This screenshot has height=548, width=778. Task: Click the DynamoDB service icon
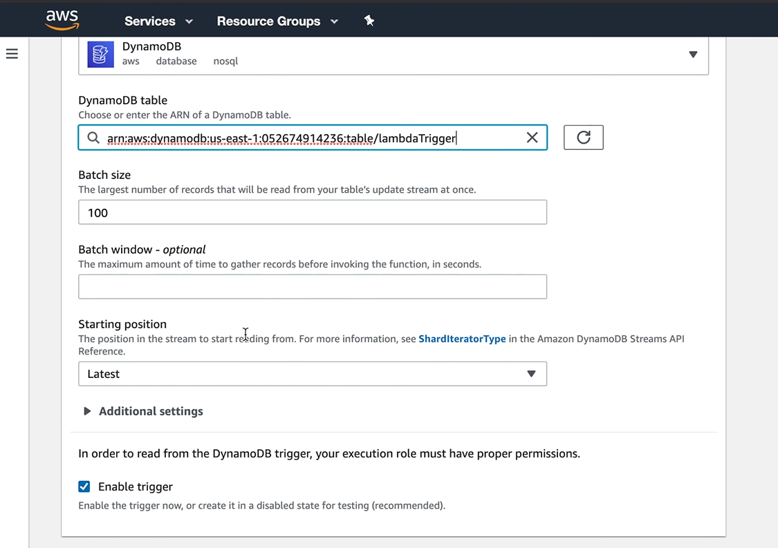[100, 55]
